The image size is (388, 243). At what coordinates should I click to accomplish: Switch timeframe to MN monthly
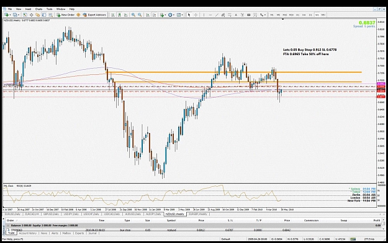[323, 15]
